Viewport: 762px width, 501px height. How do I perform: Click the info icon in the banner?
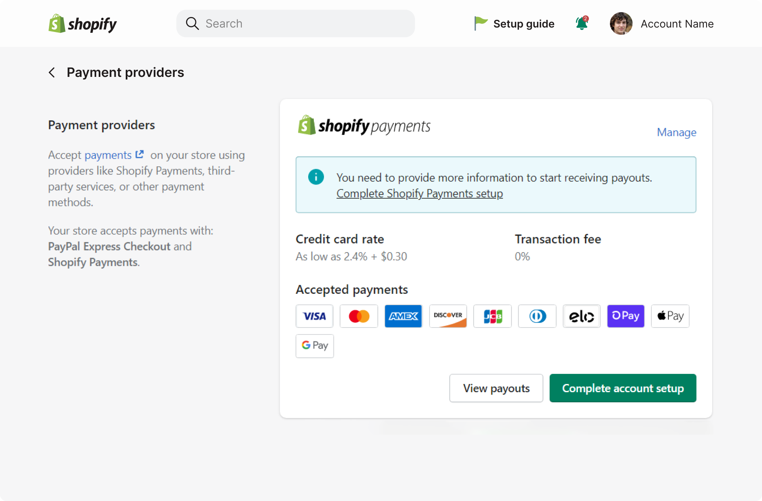click(316, 177)
